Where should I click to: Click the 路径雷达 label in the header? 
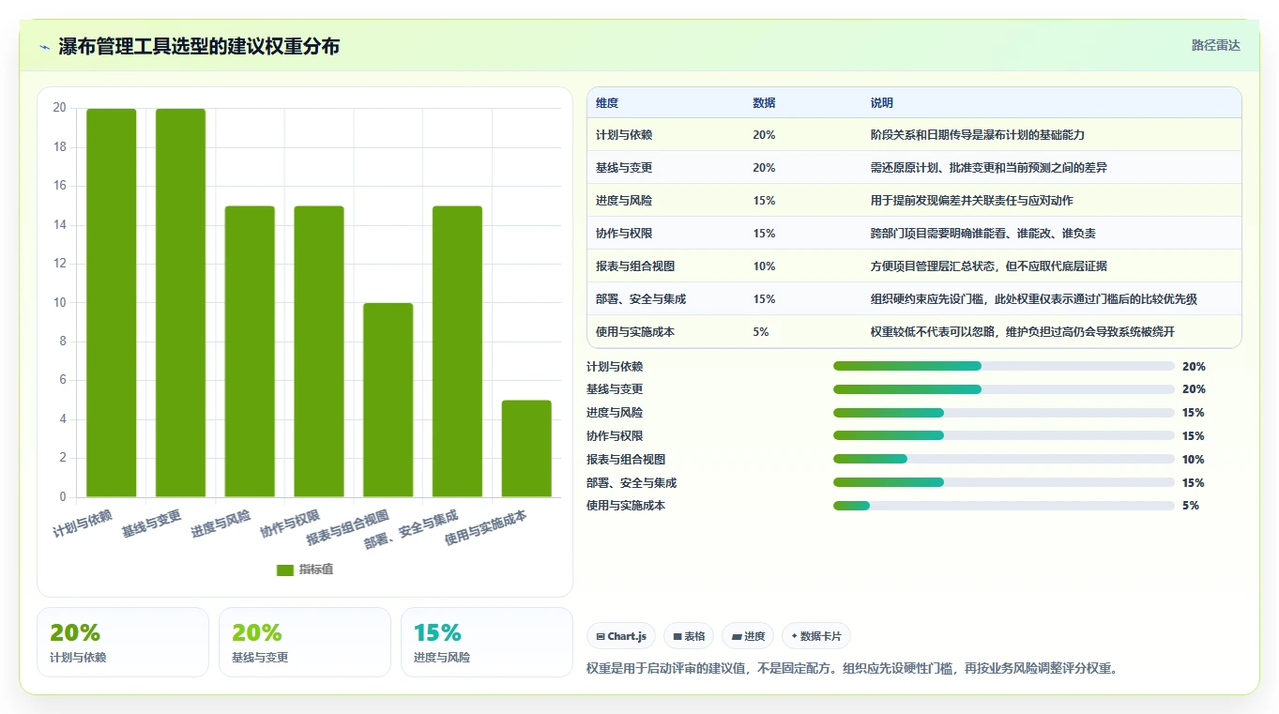click(1215, 45)
